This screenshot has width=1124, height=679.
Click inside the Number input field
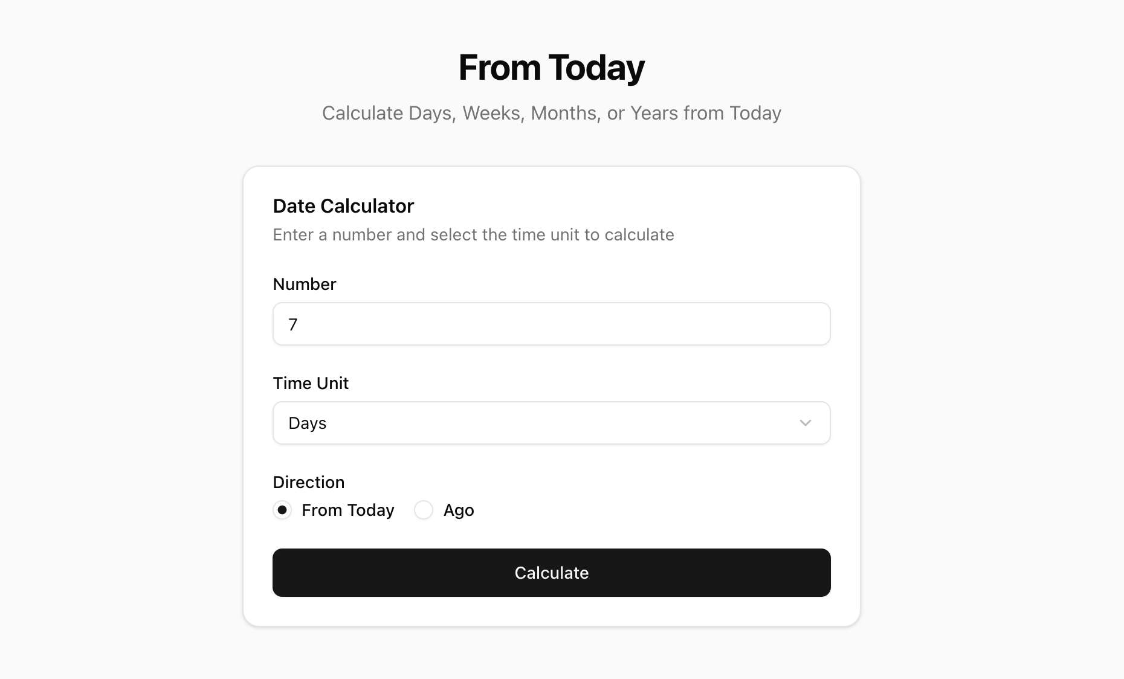(551, 324)
